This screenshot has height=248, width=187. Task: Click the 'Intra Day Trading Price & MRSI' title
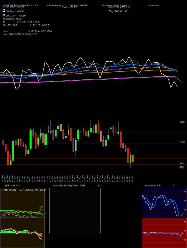click(x=76, y=186)
